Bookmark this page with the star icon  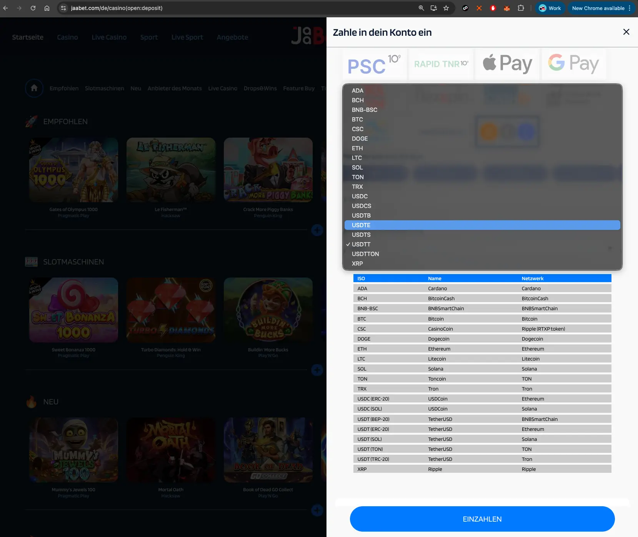(446, 8)
